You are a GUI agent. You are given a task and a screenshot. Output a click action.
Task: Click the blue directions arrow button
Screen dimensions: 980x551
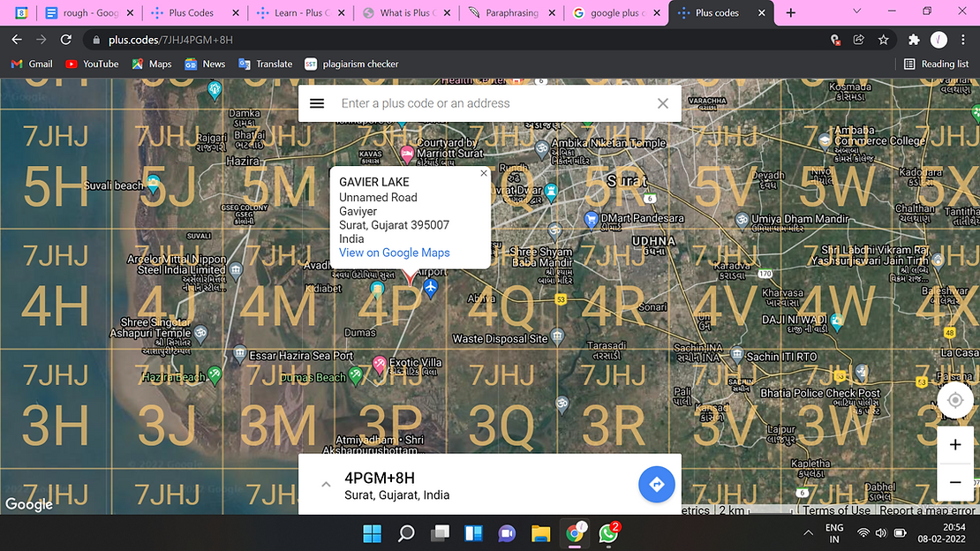coord(656,484)
